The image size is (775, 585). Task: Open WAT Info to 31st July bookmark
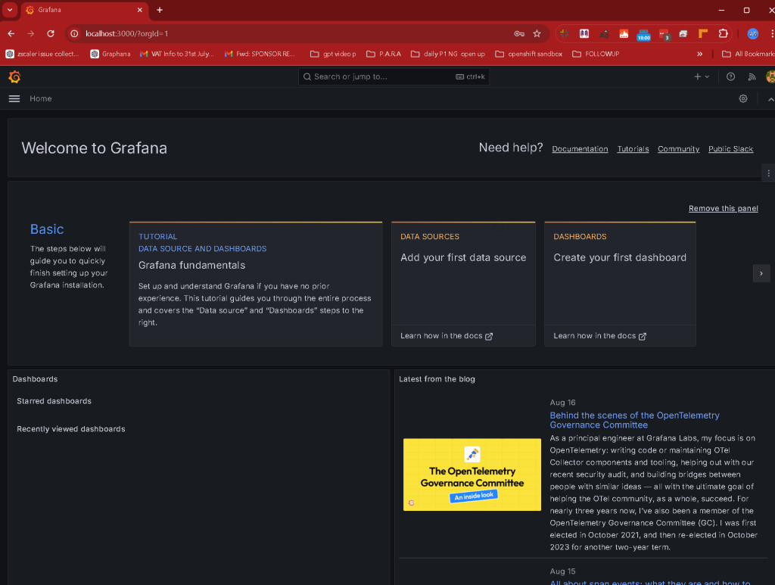click(177, 54)
